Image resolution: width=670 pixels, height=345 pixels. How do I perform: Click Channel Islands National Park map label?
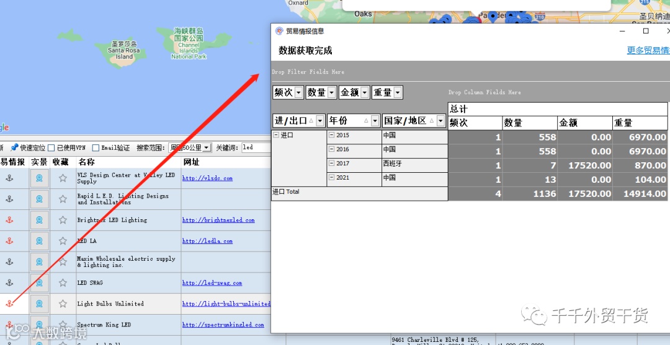(x=189, y=43)
